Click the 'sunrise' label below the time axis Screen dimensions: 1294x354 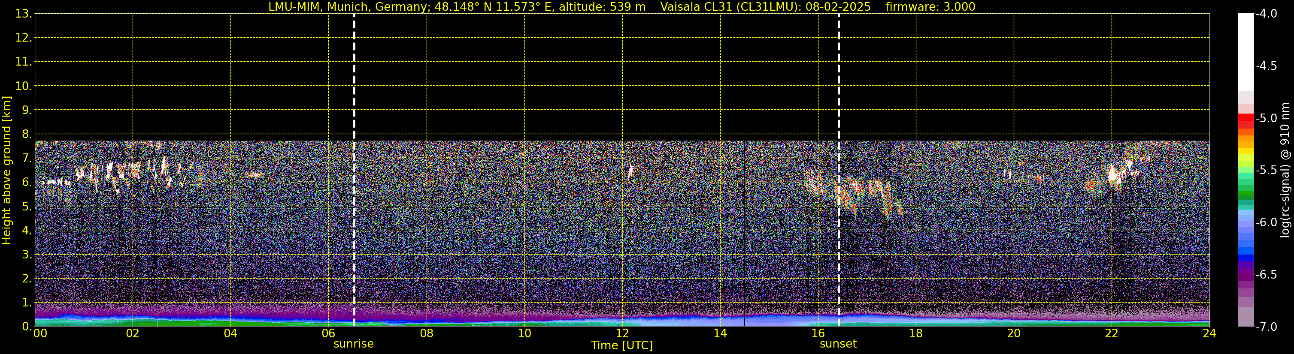tap(354, 344)
